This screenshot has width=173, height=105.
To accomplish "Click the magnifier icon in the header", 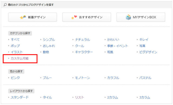I will (x=5, y=5).
